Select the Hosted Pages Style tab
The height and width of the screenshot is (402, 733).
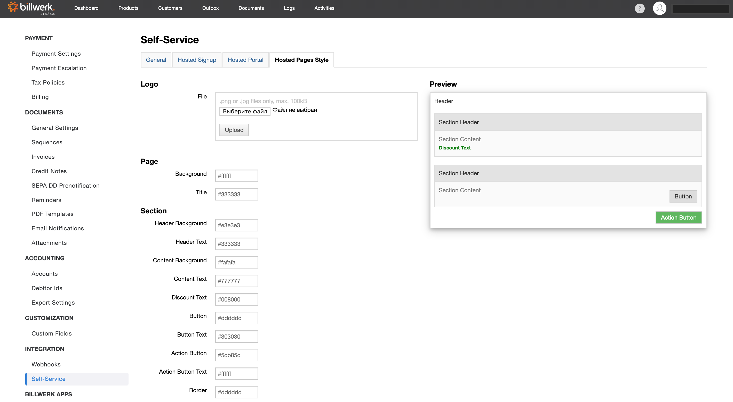tap(301, 60)
